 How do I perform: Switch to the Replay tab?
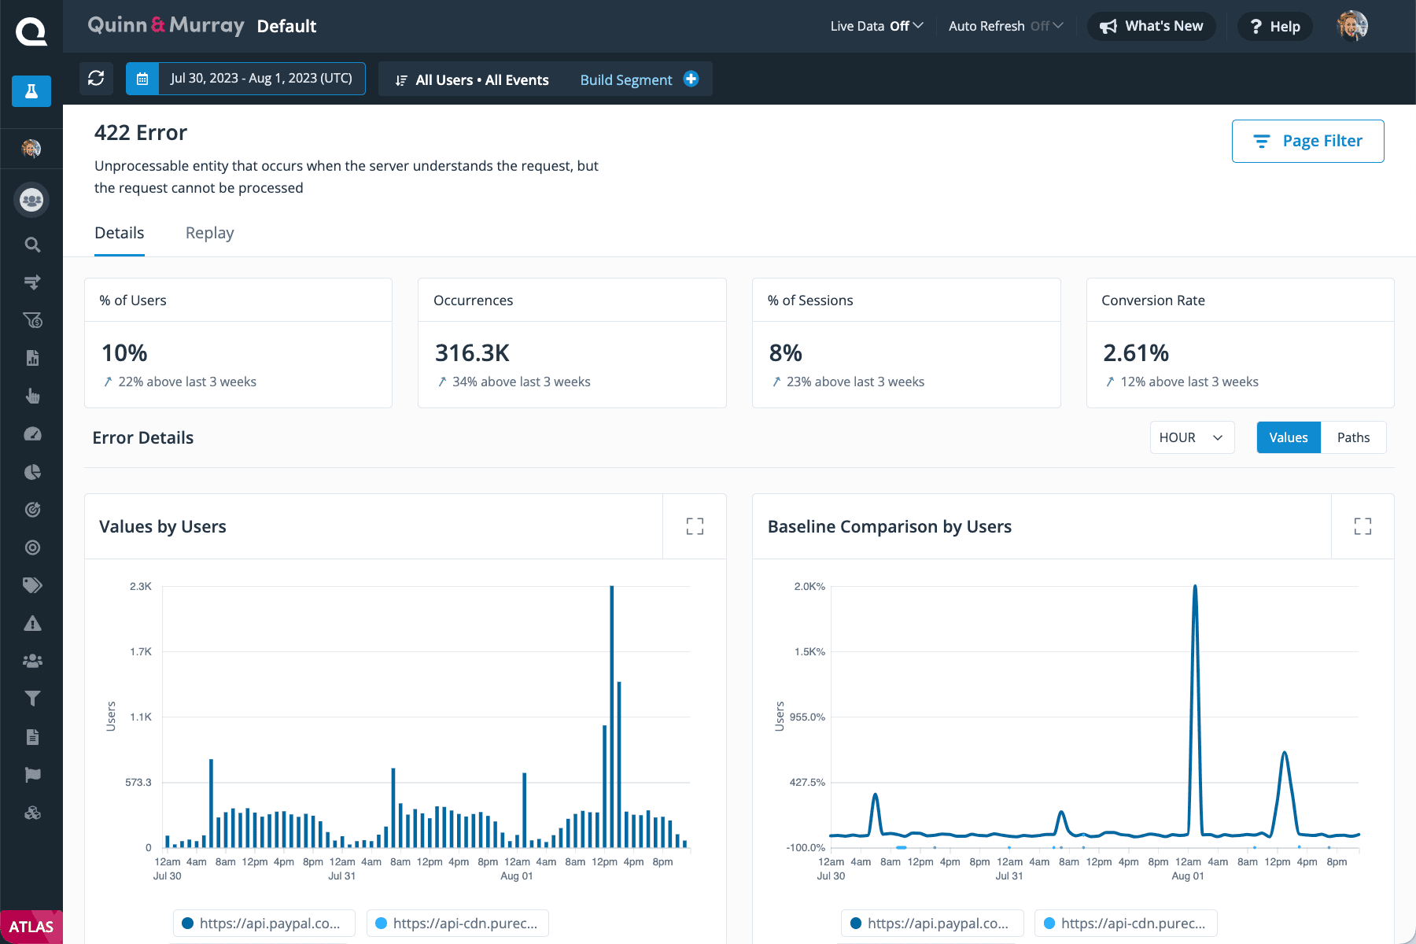pos(209,233)
